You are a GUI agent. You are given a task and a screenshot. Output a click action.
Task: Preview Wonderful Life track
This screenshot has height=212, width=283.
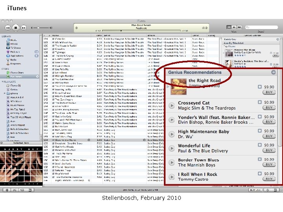(x=172, y=148)
